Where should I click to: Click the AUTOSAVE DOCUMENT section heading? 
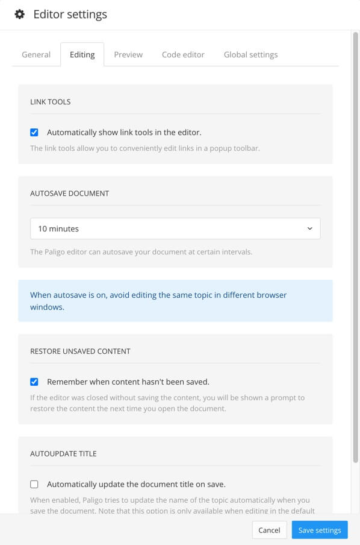tap(69, 193)
